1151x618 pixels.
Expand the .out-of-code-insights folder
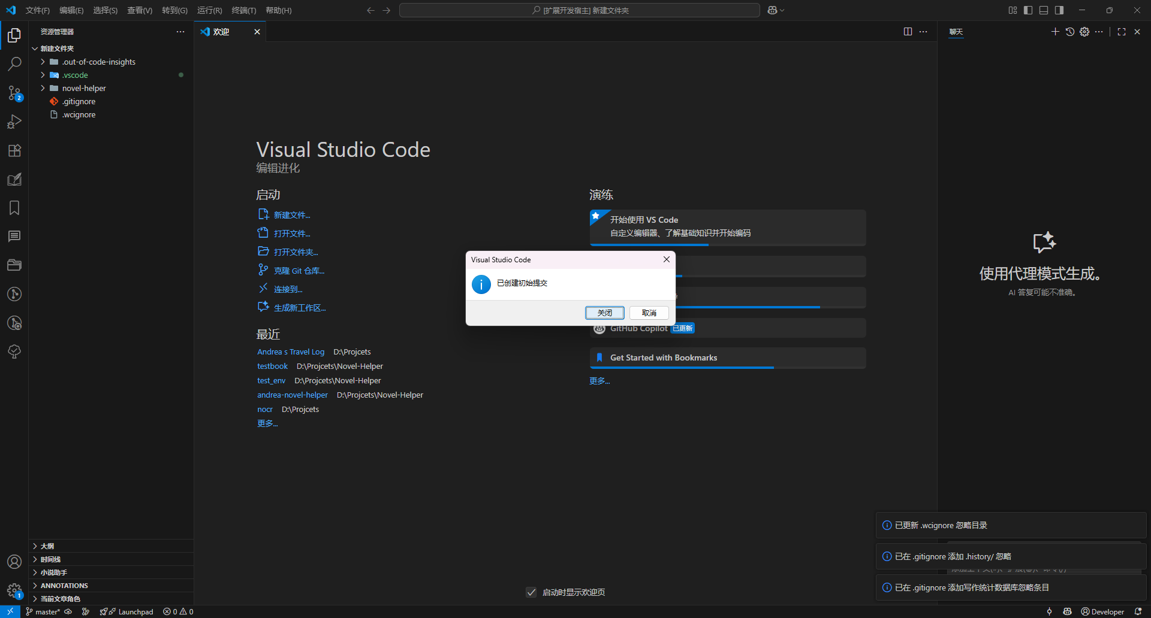point(98,62)
